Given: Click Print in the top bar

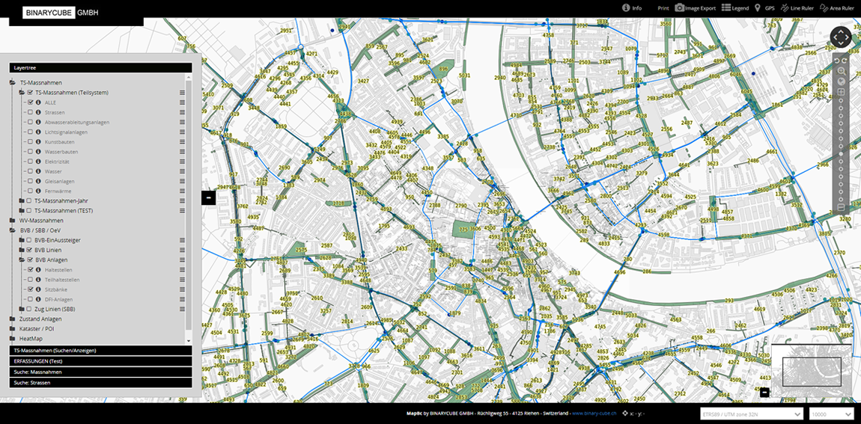Looking at the screenshot, I should click(663, 8).
